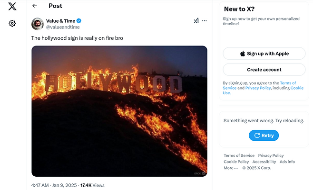Expand the footer More menu

coord(231,168)
